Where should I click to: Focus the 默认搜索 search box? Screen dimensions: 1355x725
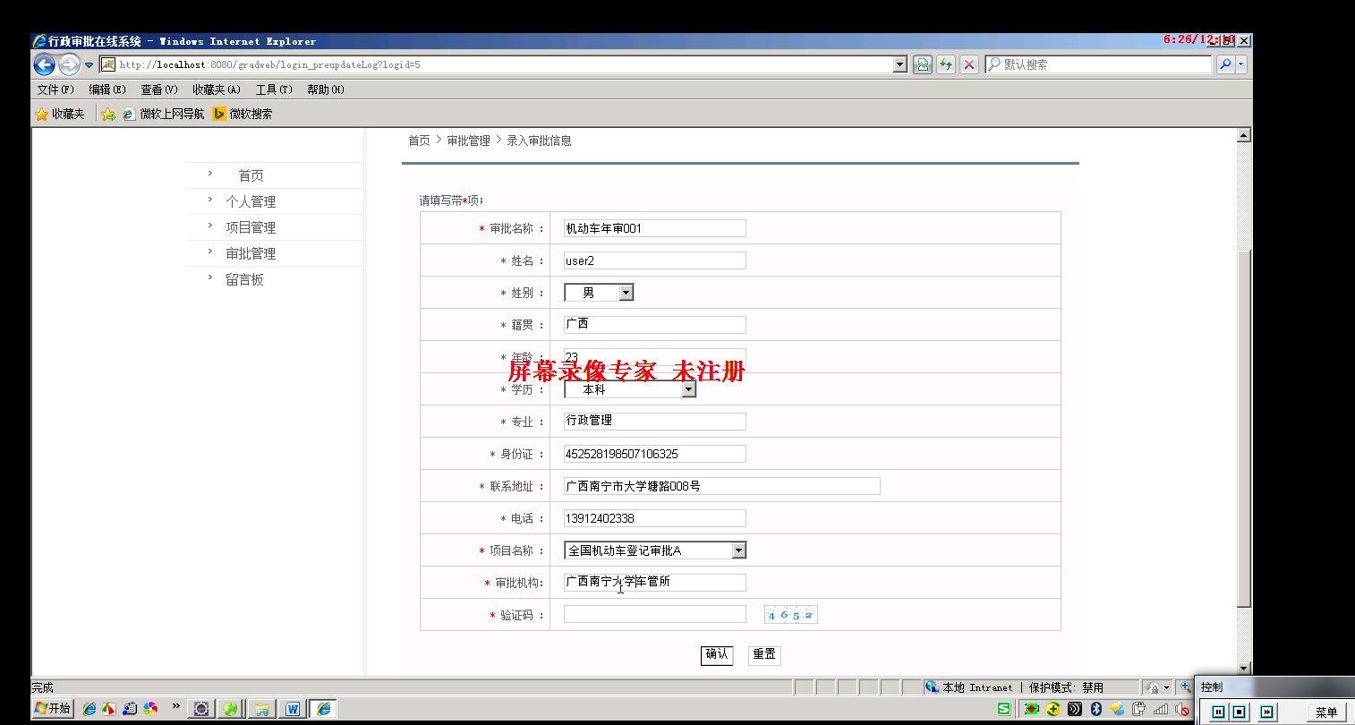click(x=1100, y=64)
